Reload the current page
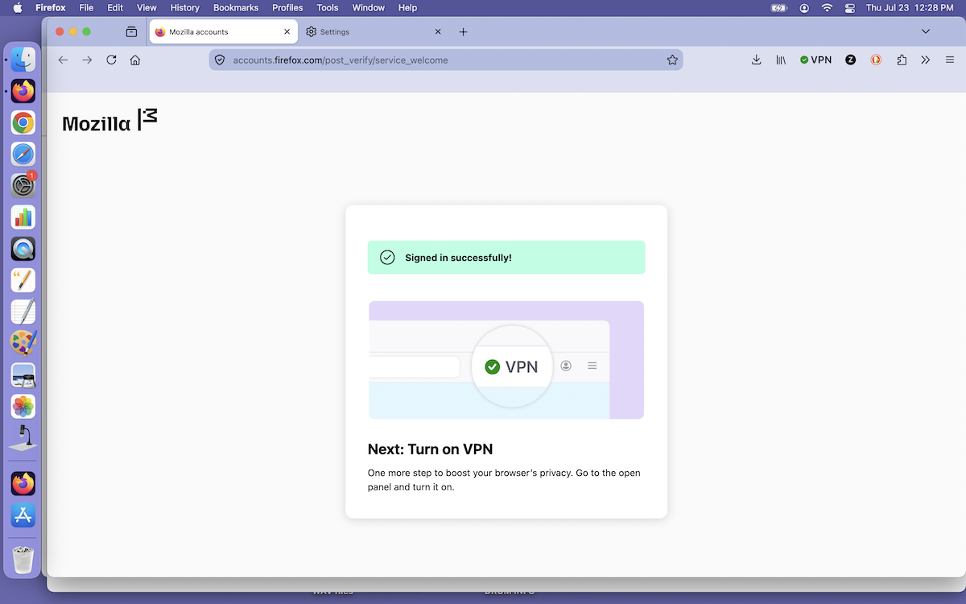Image resolution: width=966 pixels, height=604 pixels. click(111, 60)
